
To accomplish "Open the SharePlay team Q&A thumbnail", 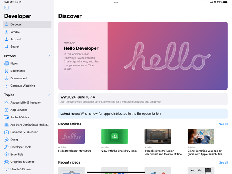I will 115,136.
